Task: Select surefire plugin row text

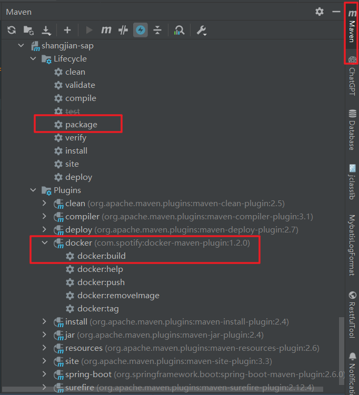Action: click(190, 388)
